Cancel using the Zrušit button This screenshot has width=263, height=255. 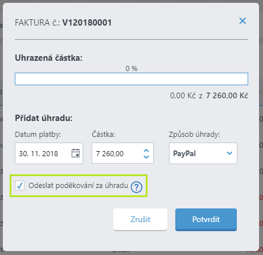pos(140,219)
